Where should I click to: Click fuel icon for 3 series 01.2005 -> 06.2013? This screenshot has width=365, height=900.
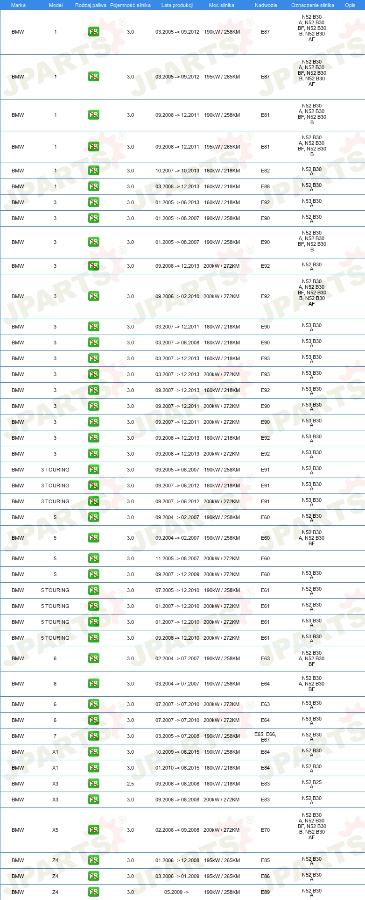pyautogui.click(x=93, y=202)
